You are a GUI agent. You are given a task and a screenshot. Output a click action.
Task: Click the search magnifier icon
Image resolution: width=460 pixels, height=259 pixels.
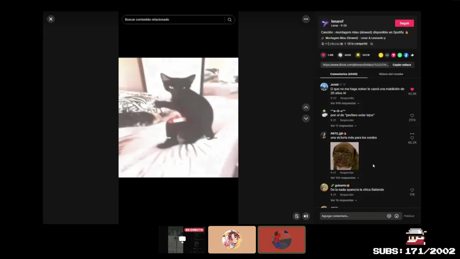click(230, 20)
